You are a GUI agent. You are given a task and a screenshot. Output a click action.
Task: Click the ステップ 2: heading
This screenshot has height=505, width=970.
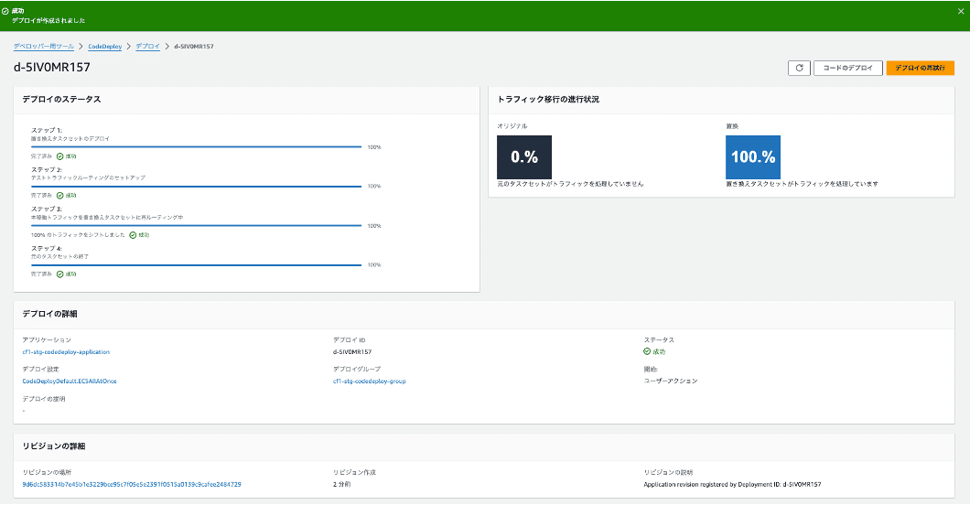47,169
